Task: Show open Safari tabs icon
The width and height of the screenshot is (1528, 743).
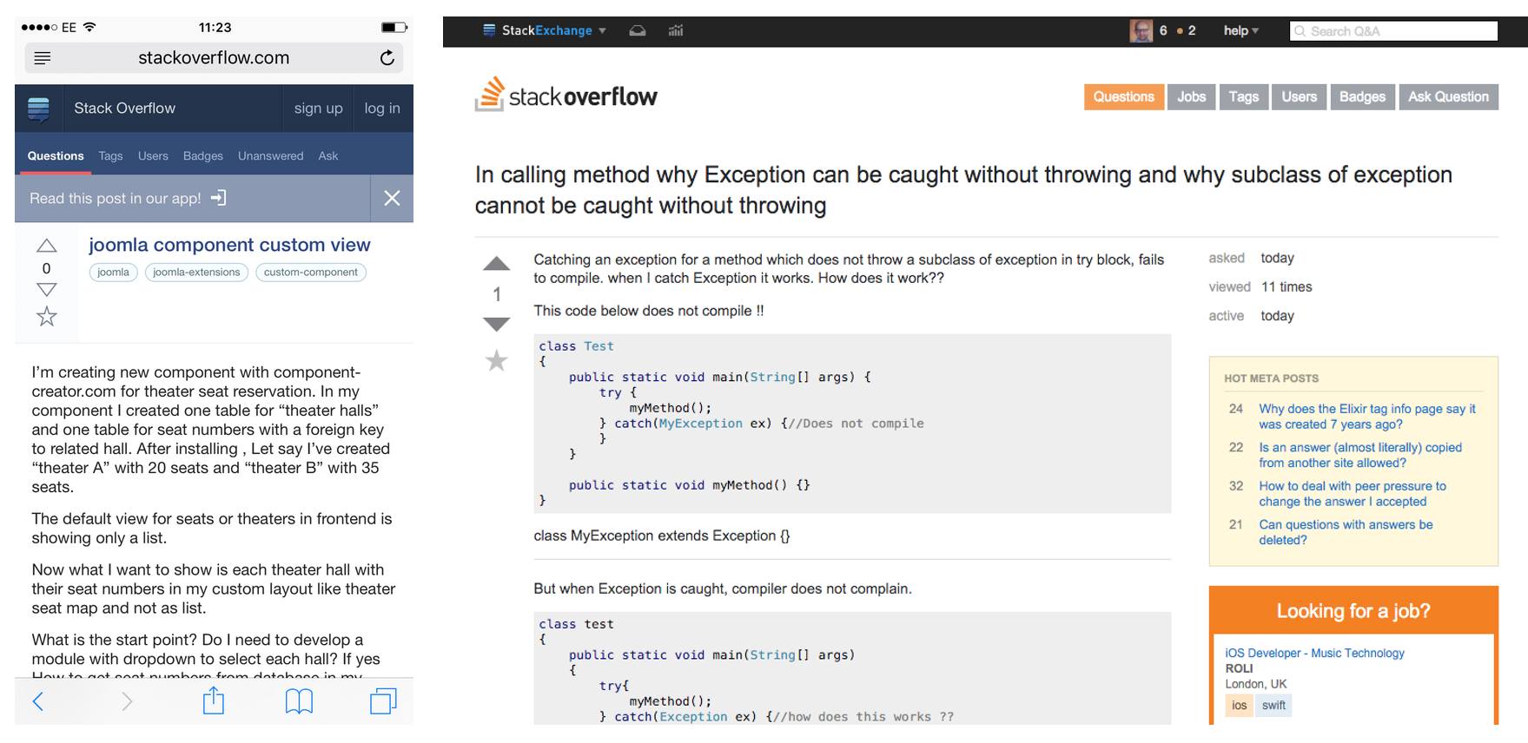Action: pyautogui.click(x=383, y=701)
